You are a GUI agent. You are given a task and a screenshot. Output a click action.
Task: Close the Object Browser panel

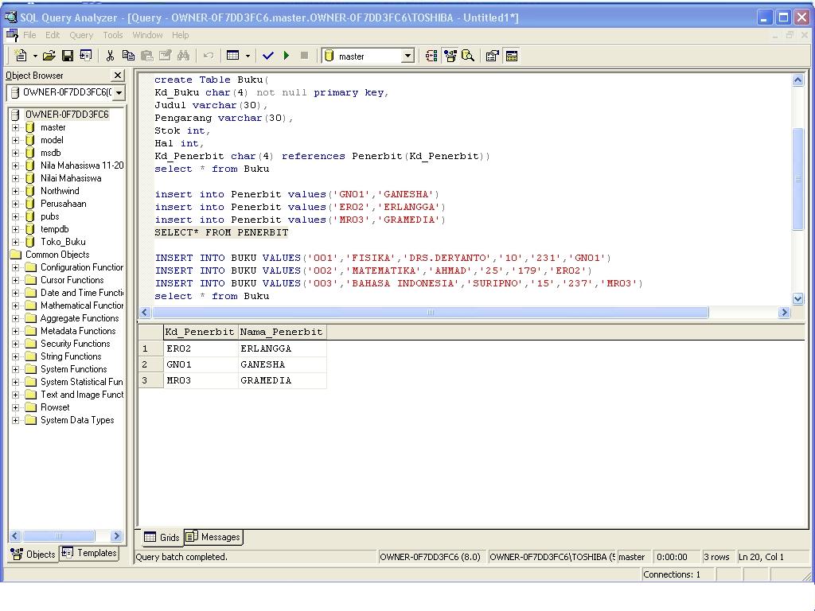(118, 76)
